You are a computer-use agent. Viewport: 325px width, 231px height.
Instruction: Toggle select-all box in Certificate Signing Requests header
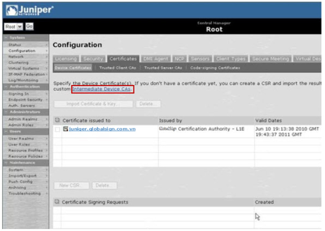[x=57, y=202]
